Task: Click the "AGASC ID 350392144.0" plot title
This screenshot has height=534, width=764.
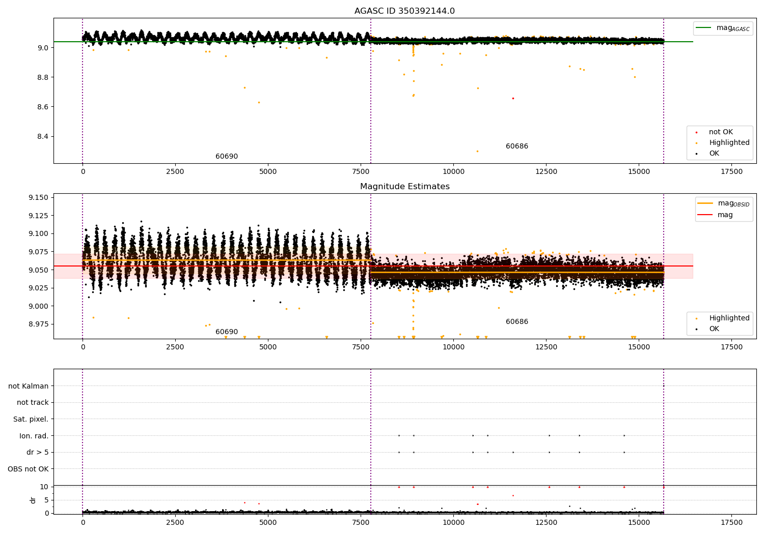Action: 404,11
